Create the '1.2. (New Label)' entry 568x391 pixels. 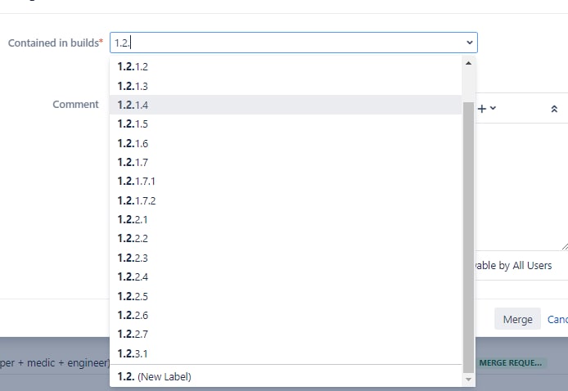click(286, 376)
